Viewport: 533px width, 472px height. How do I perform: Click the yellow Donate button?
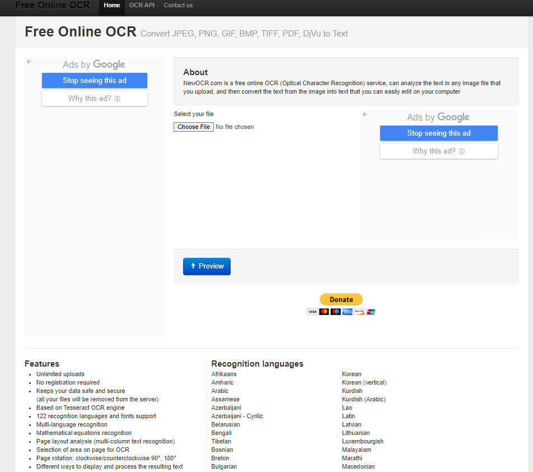coord(342,299)
